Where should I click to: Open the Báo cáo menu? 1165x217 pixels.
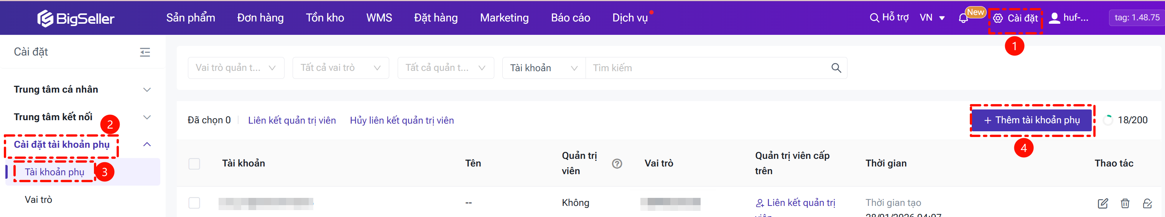pyautogui.click(x=570, y=18)
